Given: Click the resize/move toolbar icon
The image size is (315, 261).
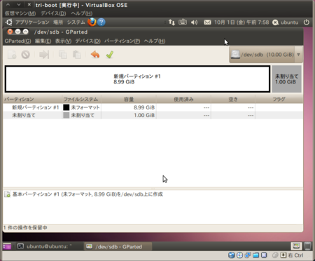Looking at the screenshot, I should pos(44,55).
